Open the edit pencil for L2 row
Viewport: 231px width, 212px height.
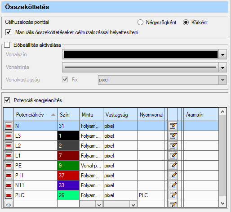(173, 146)
